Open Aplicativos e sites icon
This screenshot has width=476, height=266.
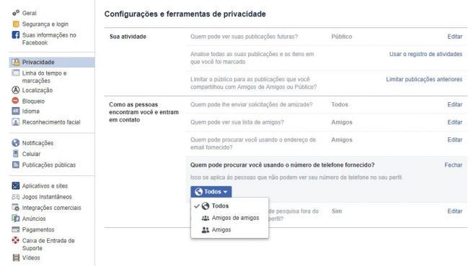15,185
